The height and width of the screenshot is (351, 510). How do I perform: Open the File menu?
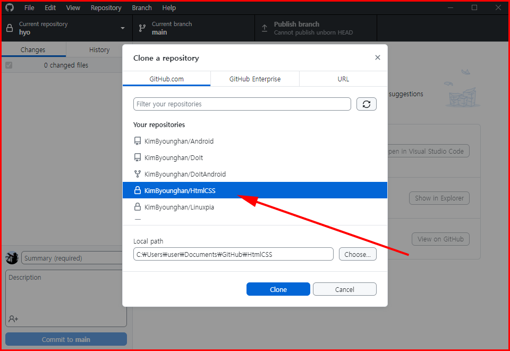29,8
